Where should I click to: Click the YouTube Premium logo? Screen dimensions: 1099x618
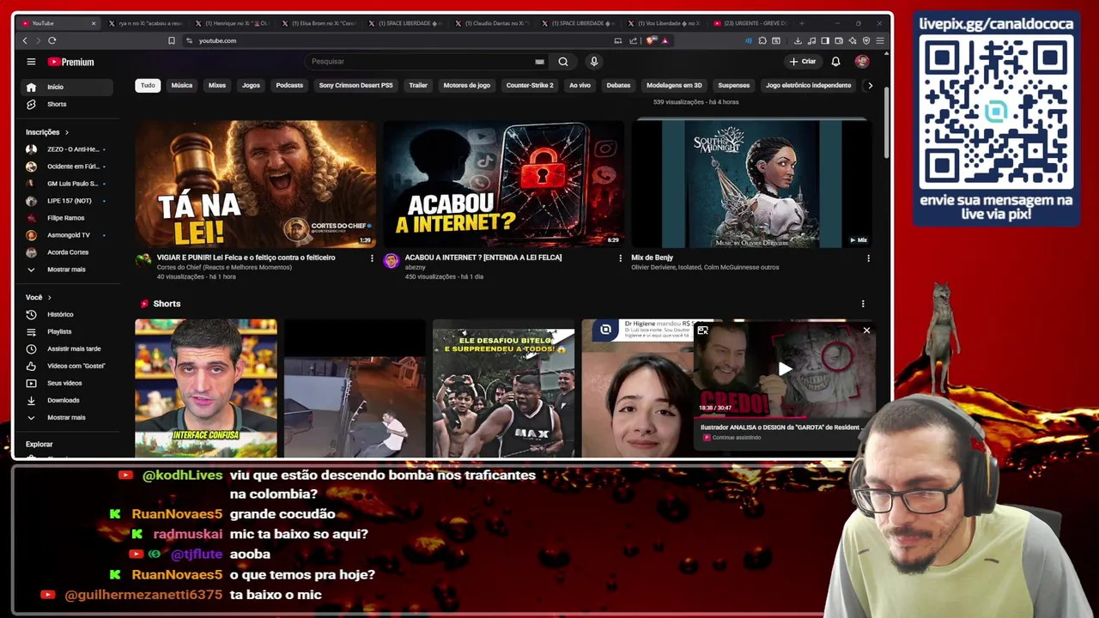70,62
